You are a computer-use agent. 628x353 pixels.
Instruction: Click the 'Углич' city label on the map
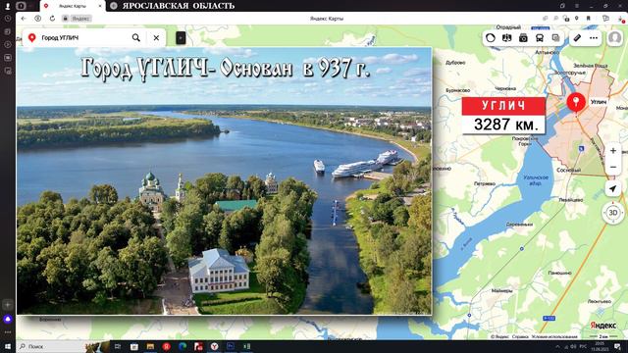(x=599, y=102)
